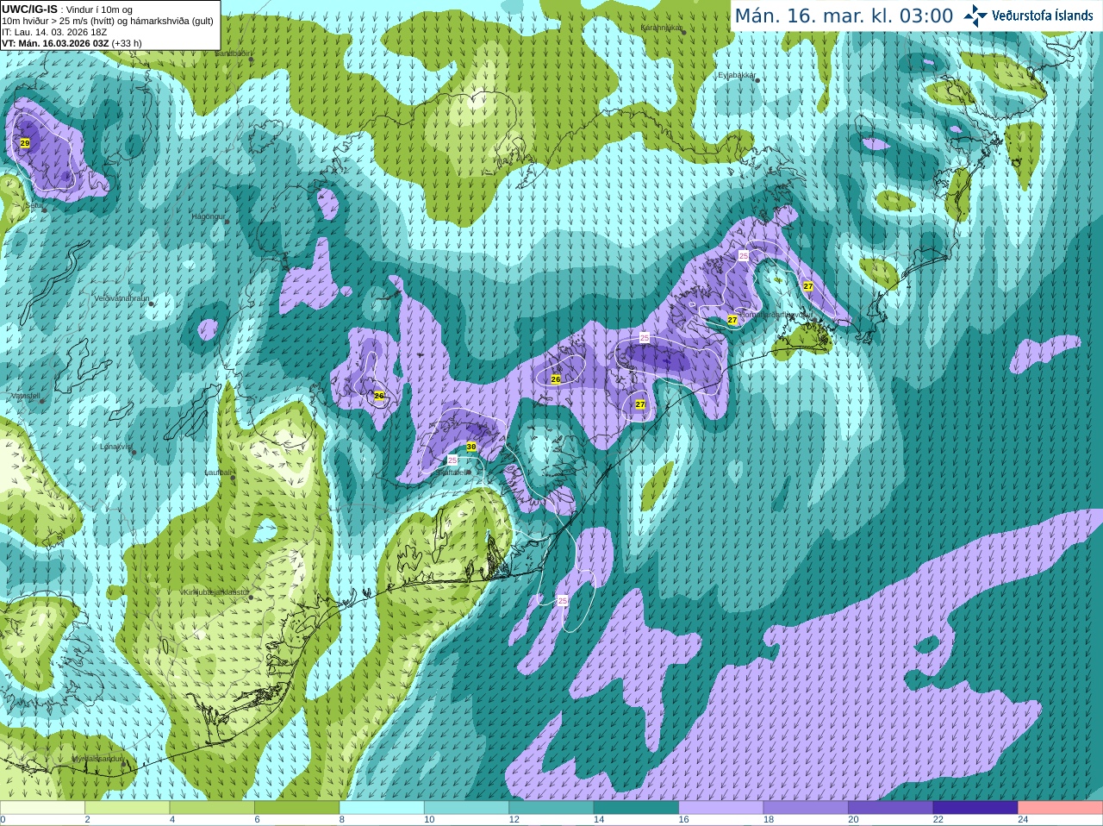1103x826 pixels.
Task: Click the Lónakvísl station label
Action: pyautogui.click(x=115, y=447)
